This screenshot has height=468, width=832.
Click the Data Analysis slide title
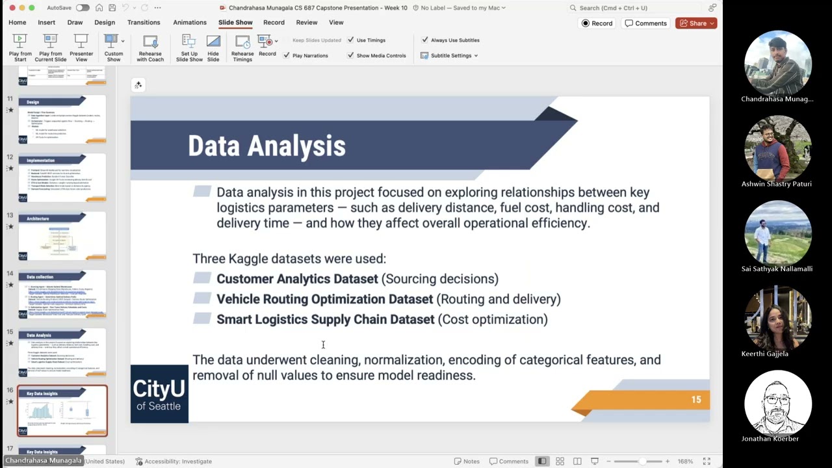tap(266, 146)
